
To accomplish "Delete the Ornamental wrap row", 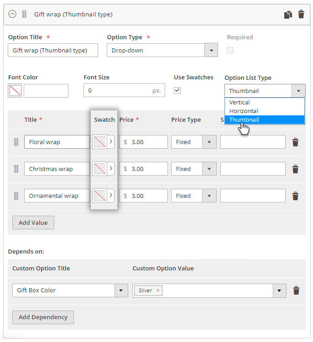I will click(295, 196).
